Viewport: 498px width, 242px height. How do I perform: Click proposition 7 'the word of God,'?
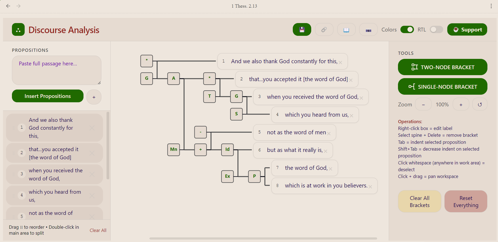pyautogui.click(x=304, y=168)
